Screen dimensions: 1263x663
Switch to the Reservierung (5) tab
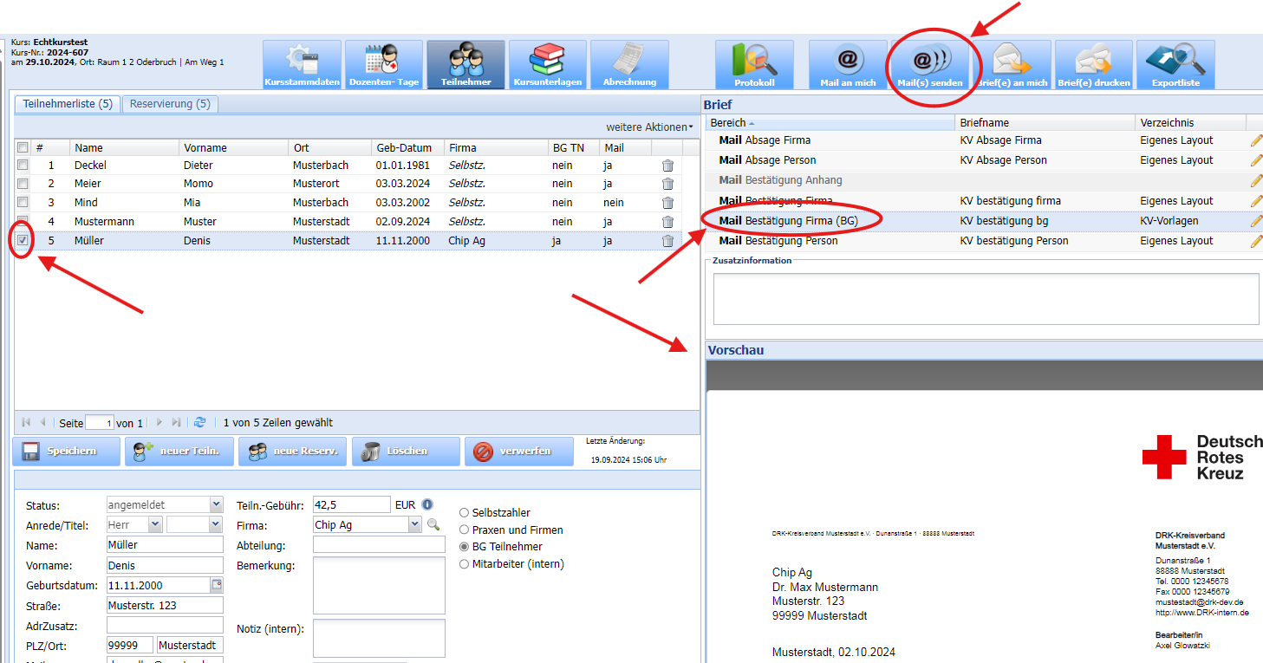click(170, 104)
